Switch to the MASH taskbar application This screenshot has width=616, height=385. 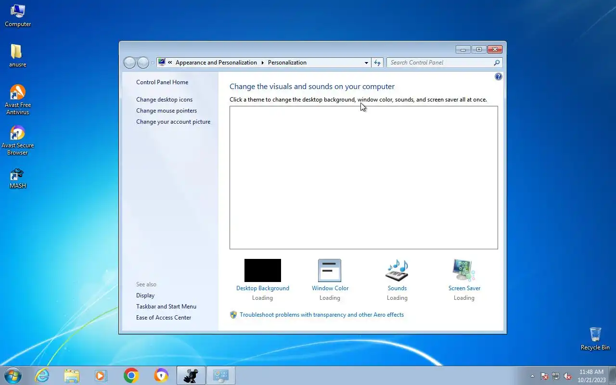click(x=191, y=376)
